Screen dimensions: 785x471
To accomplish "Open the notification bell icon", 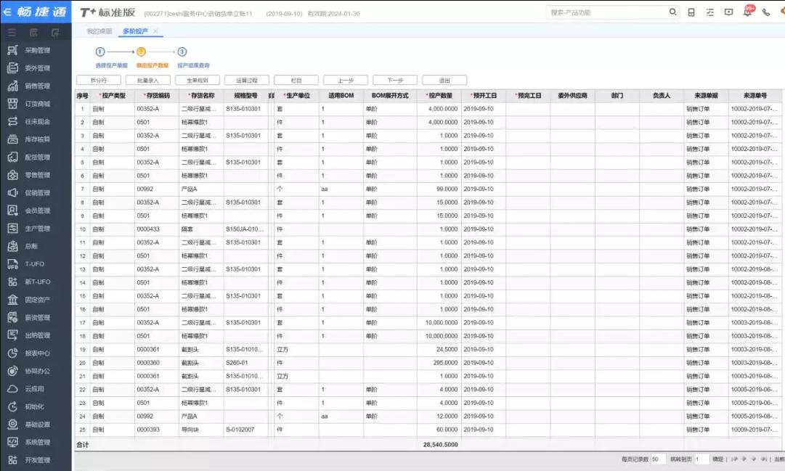I will point(747,12).
